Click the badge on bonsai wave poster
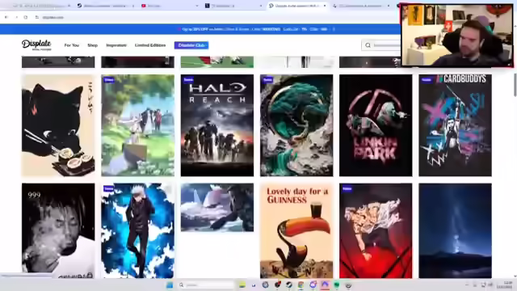This screenshot has width=517, height=291. click(267, 79)
